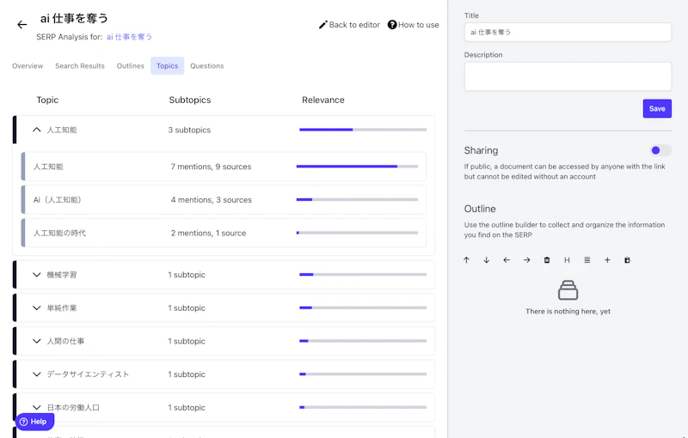Click the outdent left arrow in outline toolbar
This screenshot has width=688, height=438.
pyautogui.click(x=507, y=260)
